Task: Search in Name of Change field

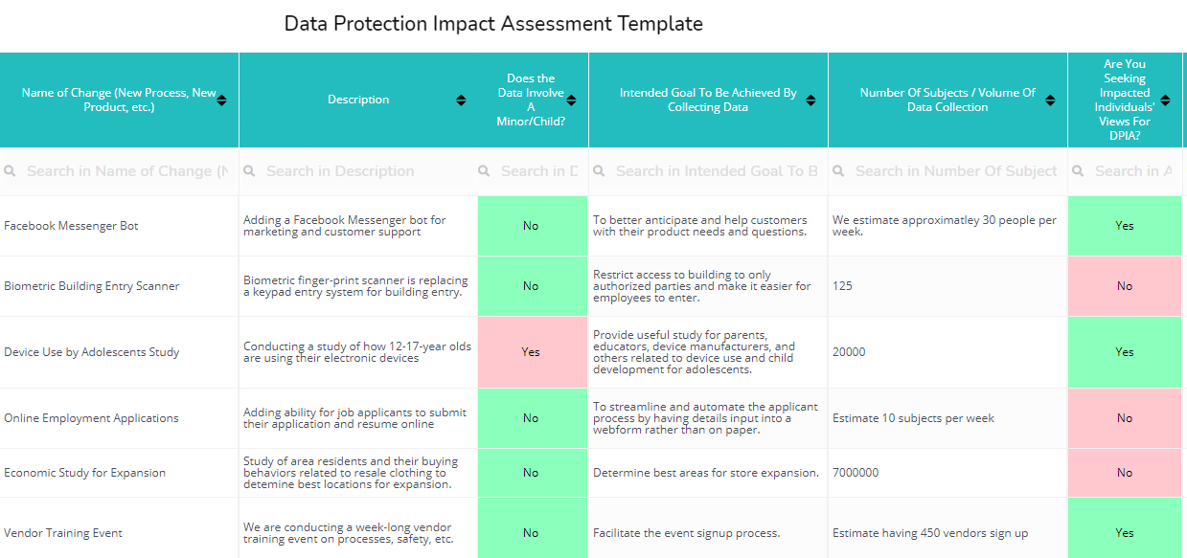Action: (x=119, y=171)
